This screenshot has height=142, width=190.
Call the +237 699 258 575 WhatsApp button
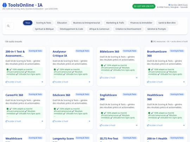[x=144, y=6]
